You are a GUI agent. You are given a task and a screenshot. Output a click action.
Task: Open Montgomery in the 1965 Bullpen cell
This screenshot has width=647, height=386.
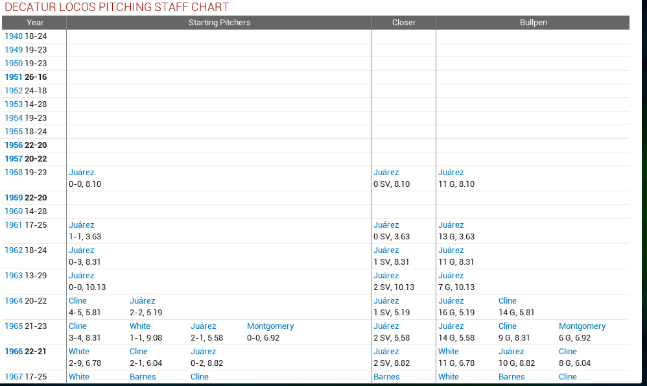(582, 326)
